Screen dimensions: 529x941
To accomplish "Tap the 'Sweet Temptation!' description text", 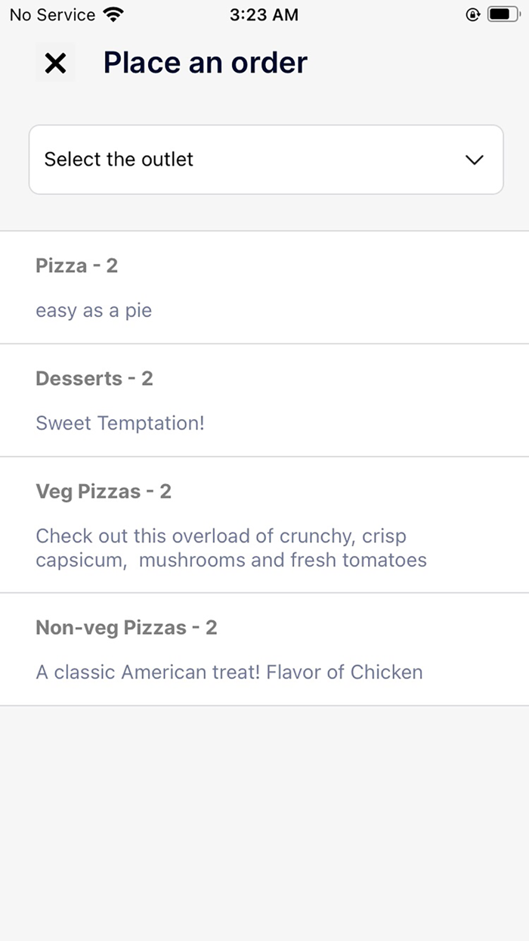I will pos(120,423).
